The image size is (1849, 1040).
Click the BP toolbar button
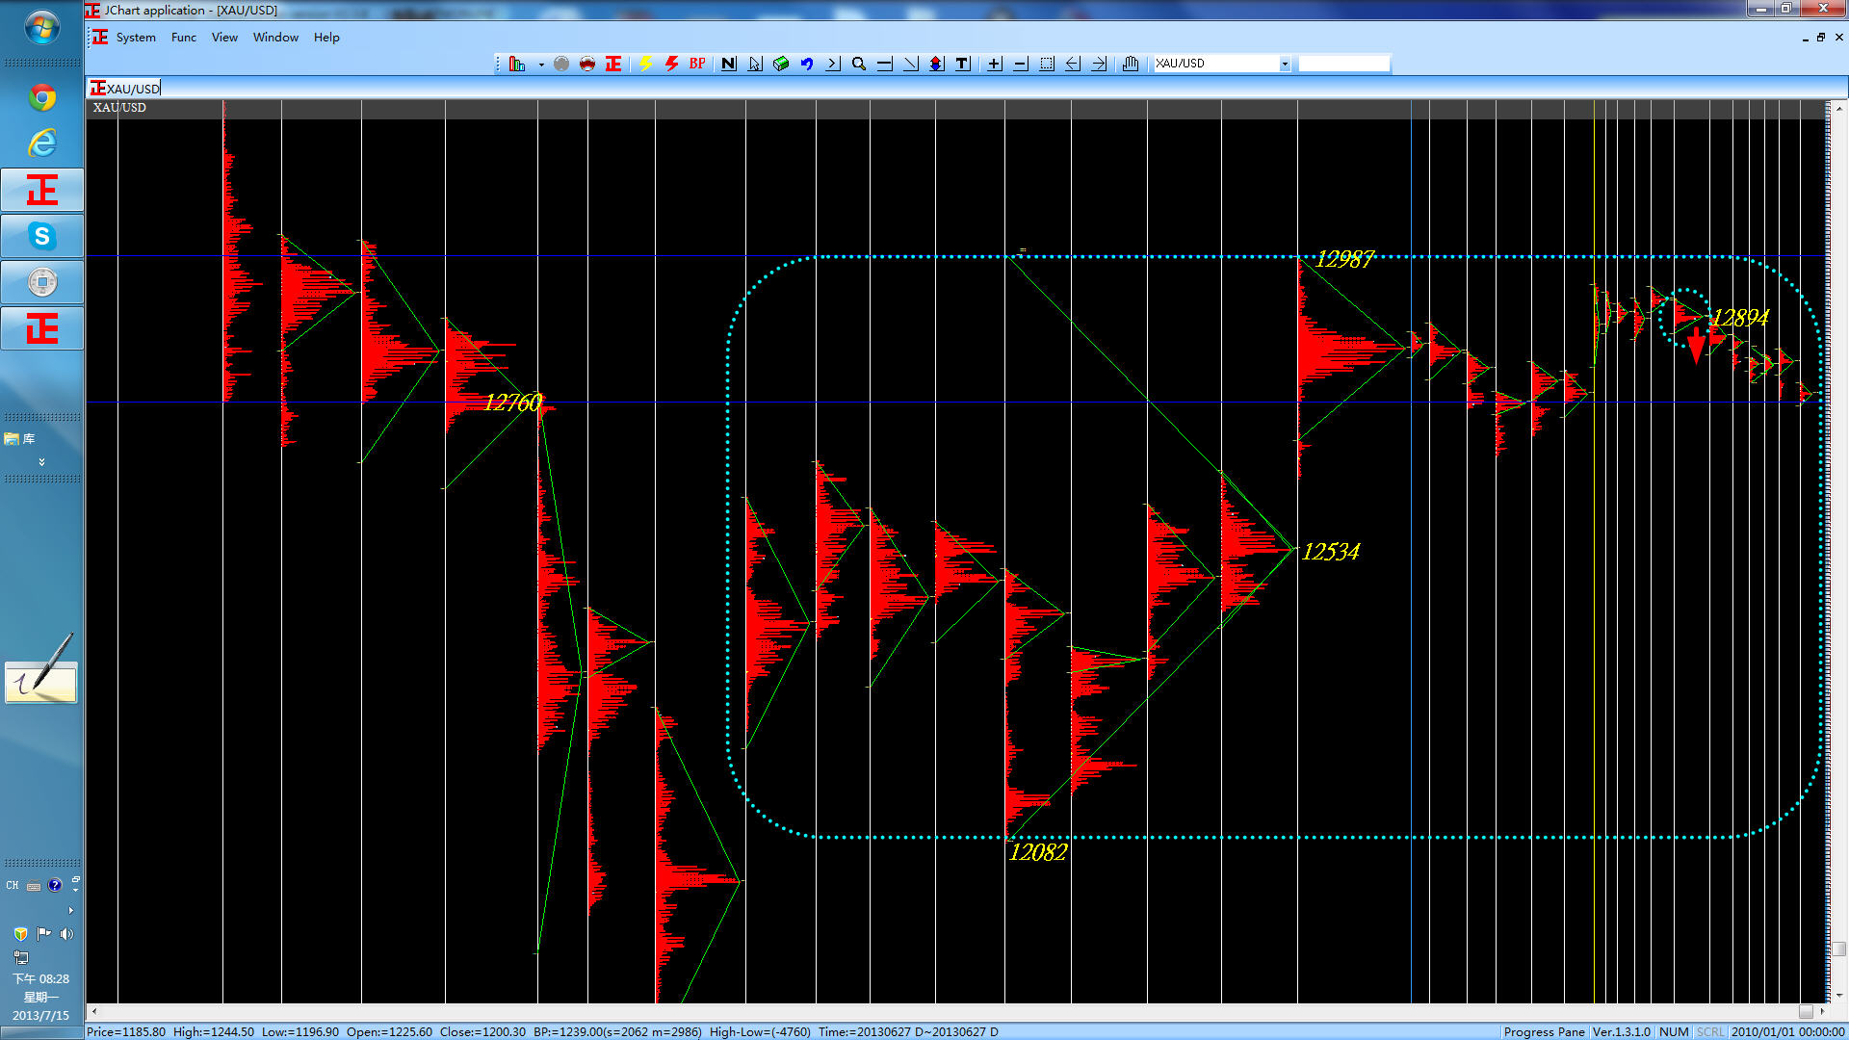(x=697, y=64)
